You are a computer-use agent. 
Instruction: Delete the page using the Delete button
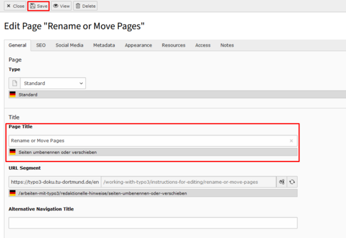tap(85, 6)
